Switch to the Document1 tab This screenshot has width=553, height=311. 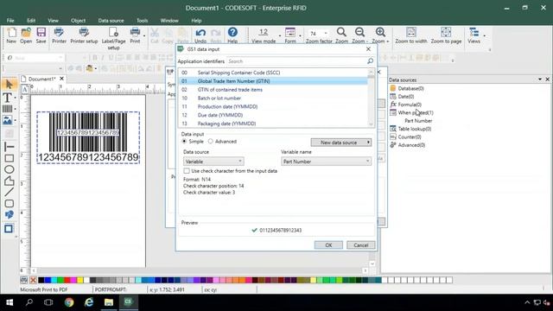tap(41, 79)
